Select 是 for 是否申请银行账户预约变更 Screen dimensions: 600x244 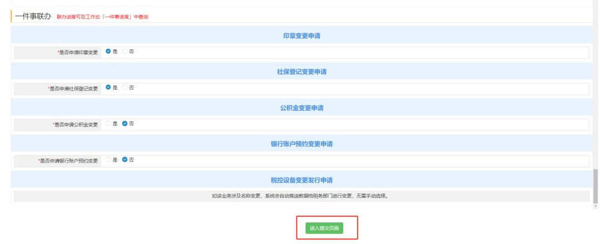108,160
